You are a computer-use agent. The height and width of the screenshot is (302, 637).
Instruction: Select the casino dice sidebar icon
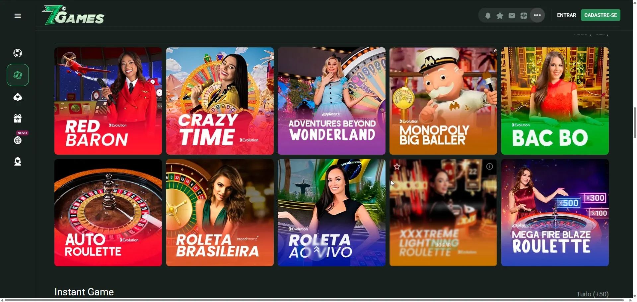(18, 75)
